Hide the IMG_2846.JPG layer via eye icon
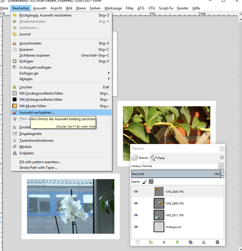The height and width of the screenshot is (251, 242). pos(136,191)
